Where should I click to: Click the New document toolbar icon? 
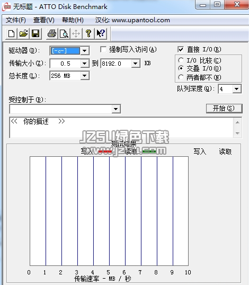click(12, 33)
